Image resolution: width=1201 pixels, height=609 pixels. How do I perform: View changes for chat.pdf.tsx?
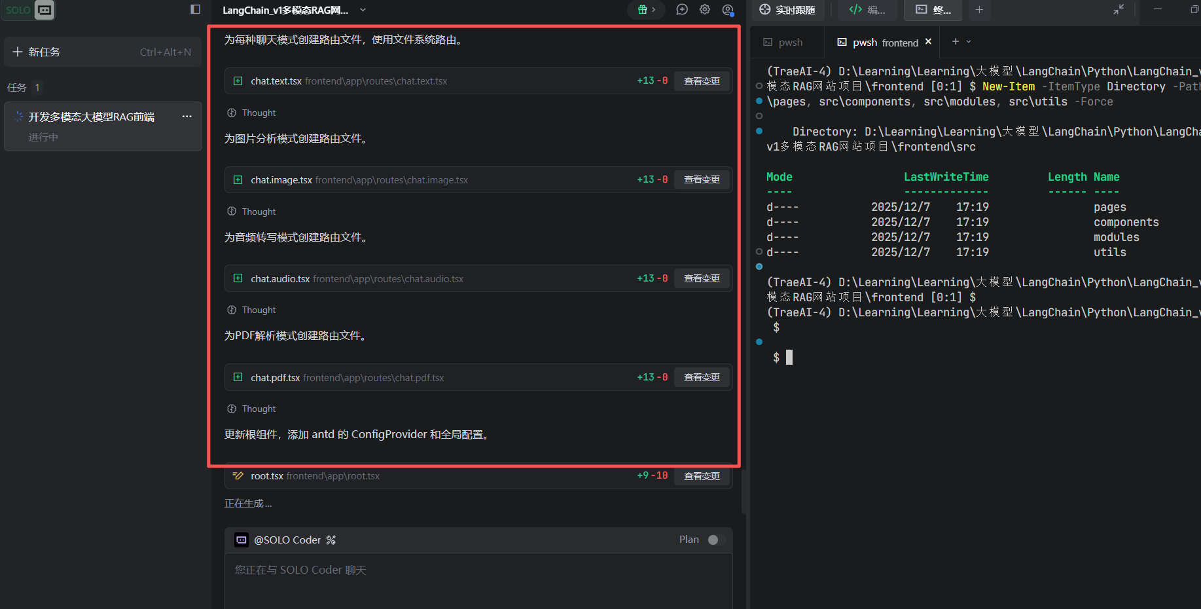[x=702, y=377]
